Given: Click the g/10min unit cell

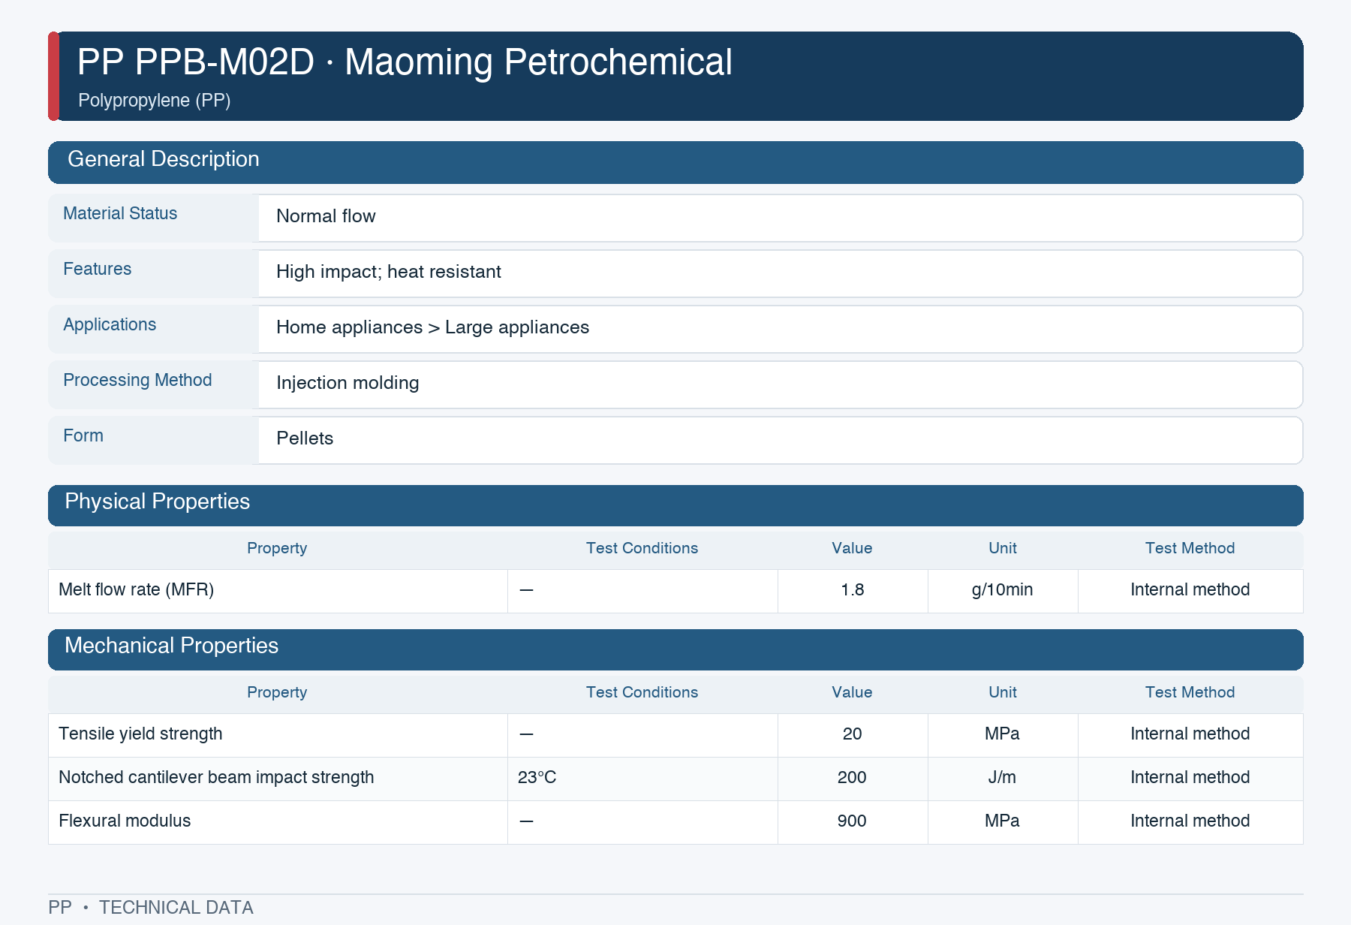Looking at the screenshot, I should (x=1003, y=591).
